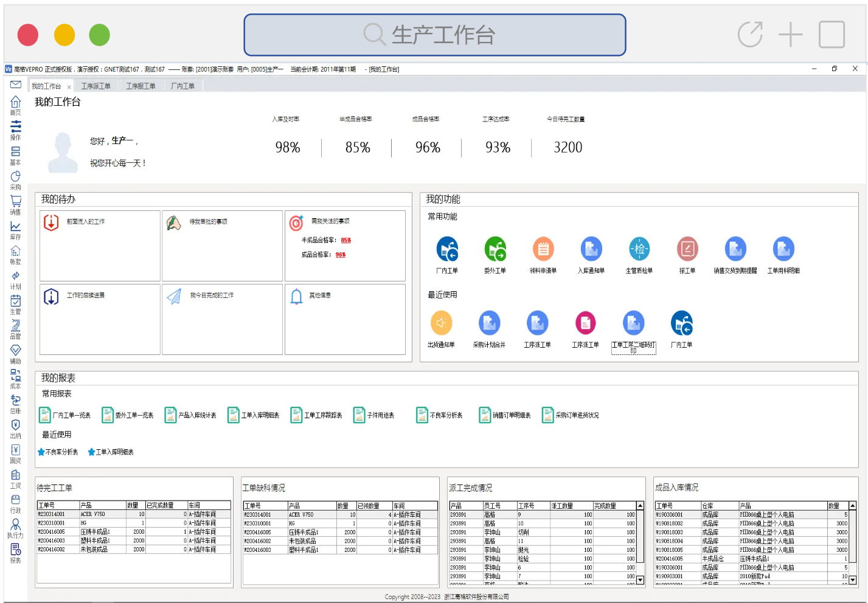868x603 pixels.
Task: Switch to the 工序报工单 tab
Action: coord(141,86)
